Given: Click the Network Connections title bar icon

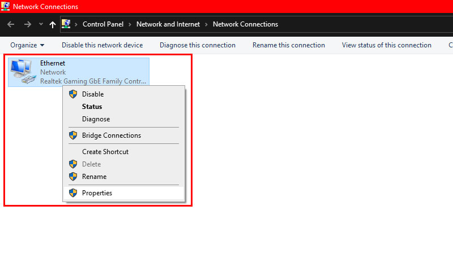Looking at the screenshot, I should (x=6, y=7).
